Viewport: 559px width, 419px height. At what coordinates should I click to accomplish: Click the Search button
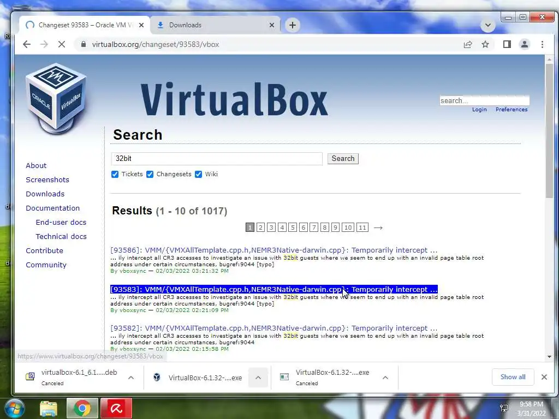click(x=343, y=159)
